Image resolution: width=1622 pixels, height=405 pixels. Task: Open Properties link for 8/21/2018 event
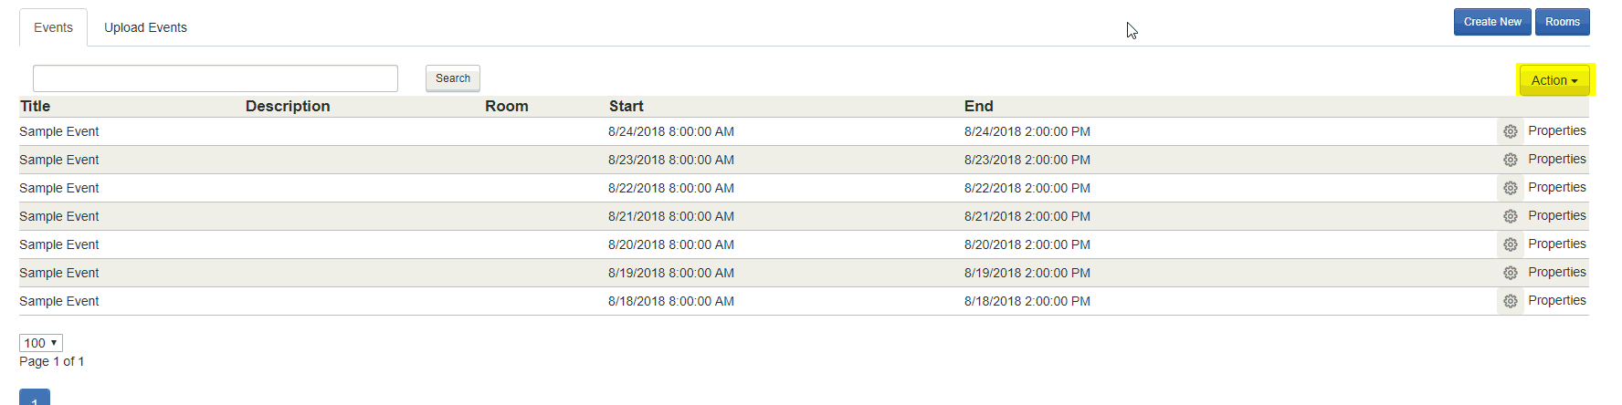pos(1557,215)
